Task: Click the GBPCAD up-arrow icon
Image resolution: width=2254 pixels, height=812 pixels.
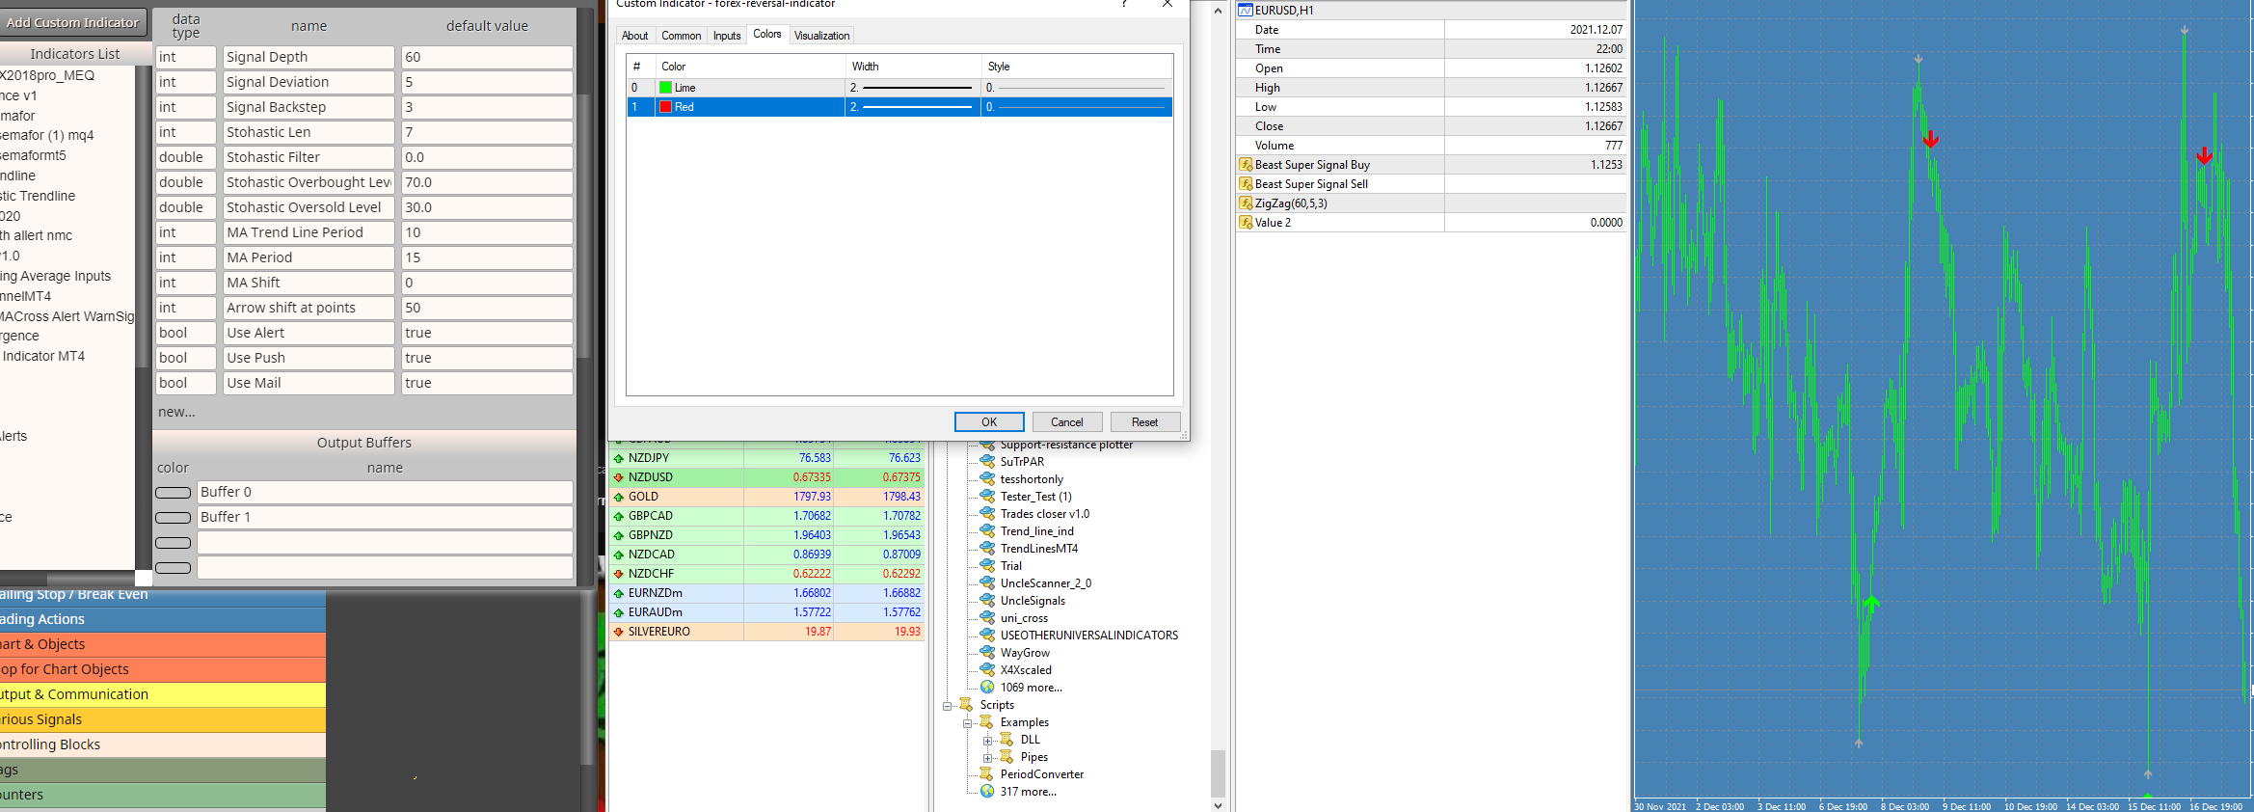Action: (x=619, y=516)
